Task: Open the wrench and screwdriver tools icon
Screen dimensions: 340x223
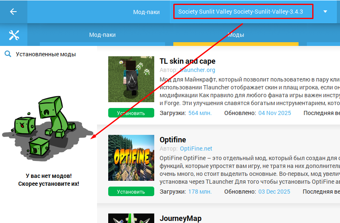Action: (14, 35)
